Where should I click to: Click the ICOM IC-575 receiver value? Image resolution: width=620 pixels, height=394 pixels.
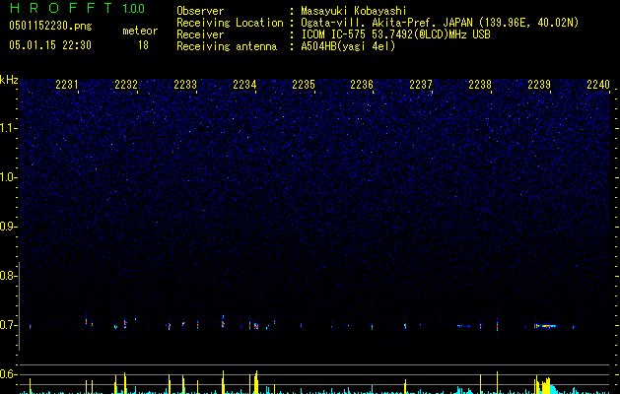click(396, 34)
